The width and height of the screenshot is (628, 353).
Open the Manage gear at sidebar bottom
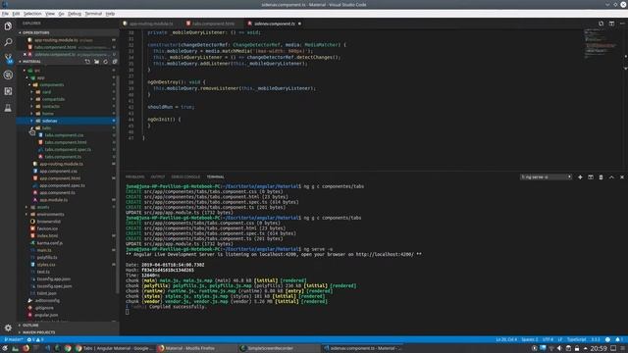click(8, 328)
